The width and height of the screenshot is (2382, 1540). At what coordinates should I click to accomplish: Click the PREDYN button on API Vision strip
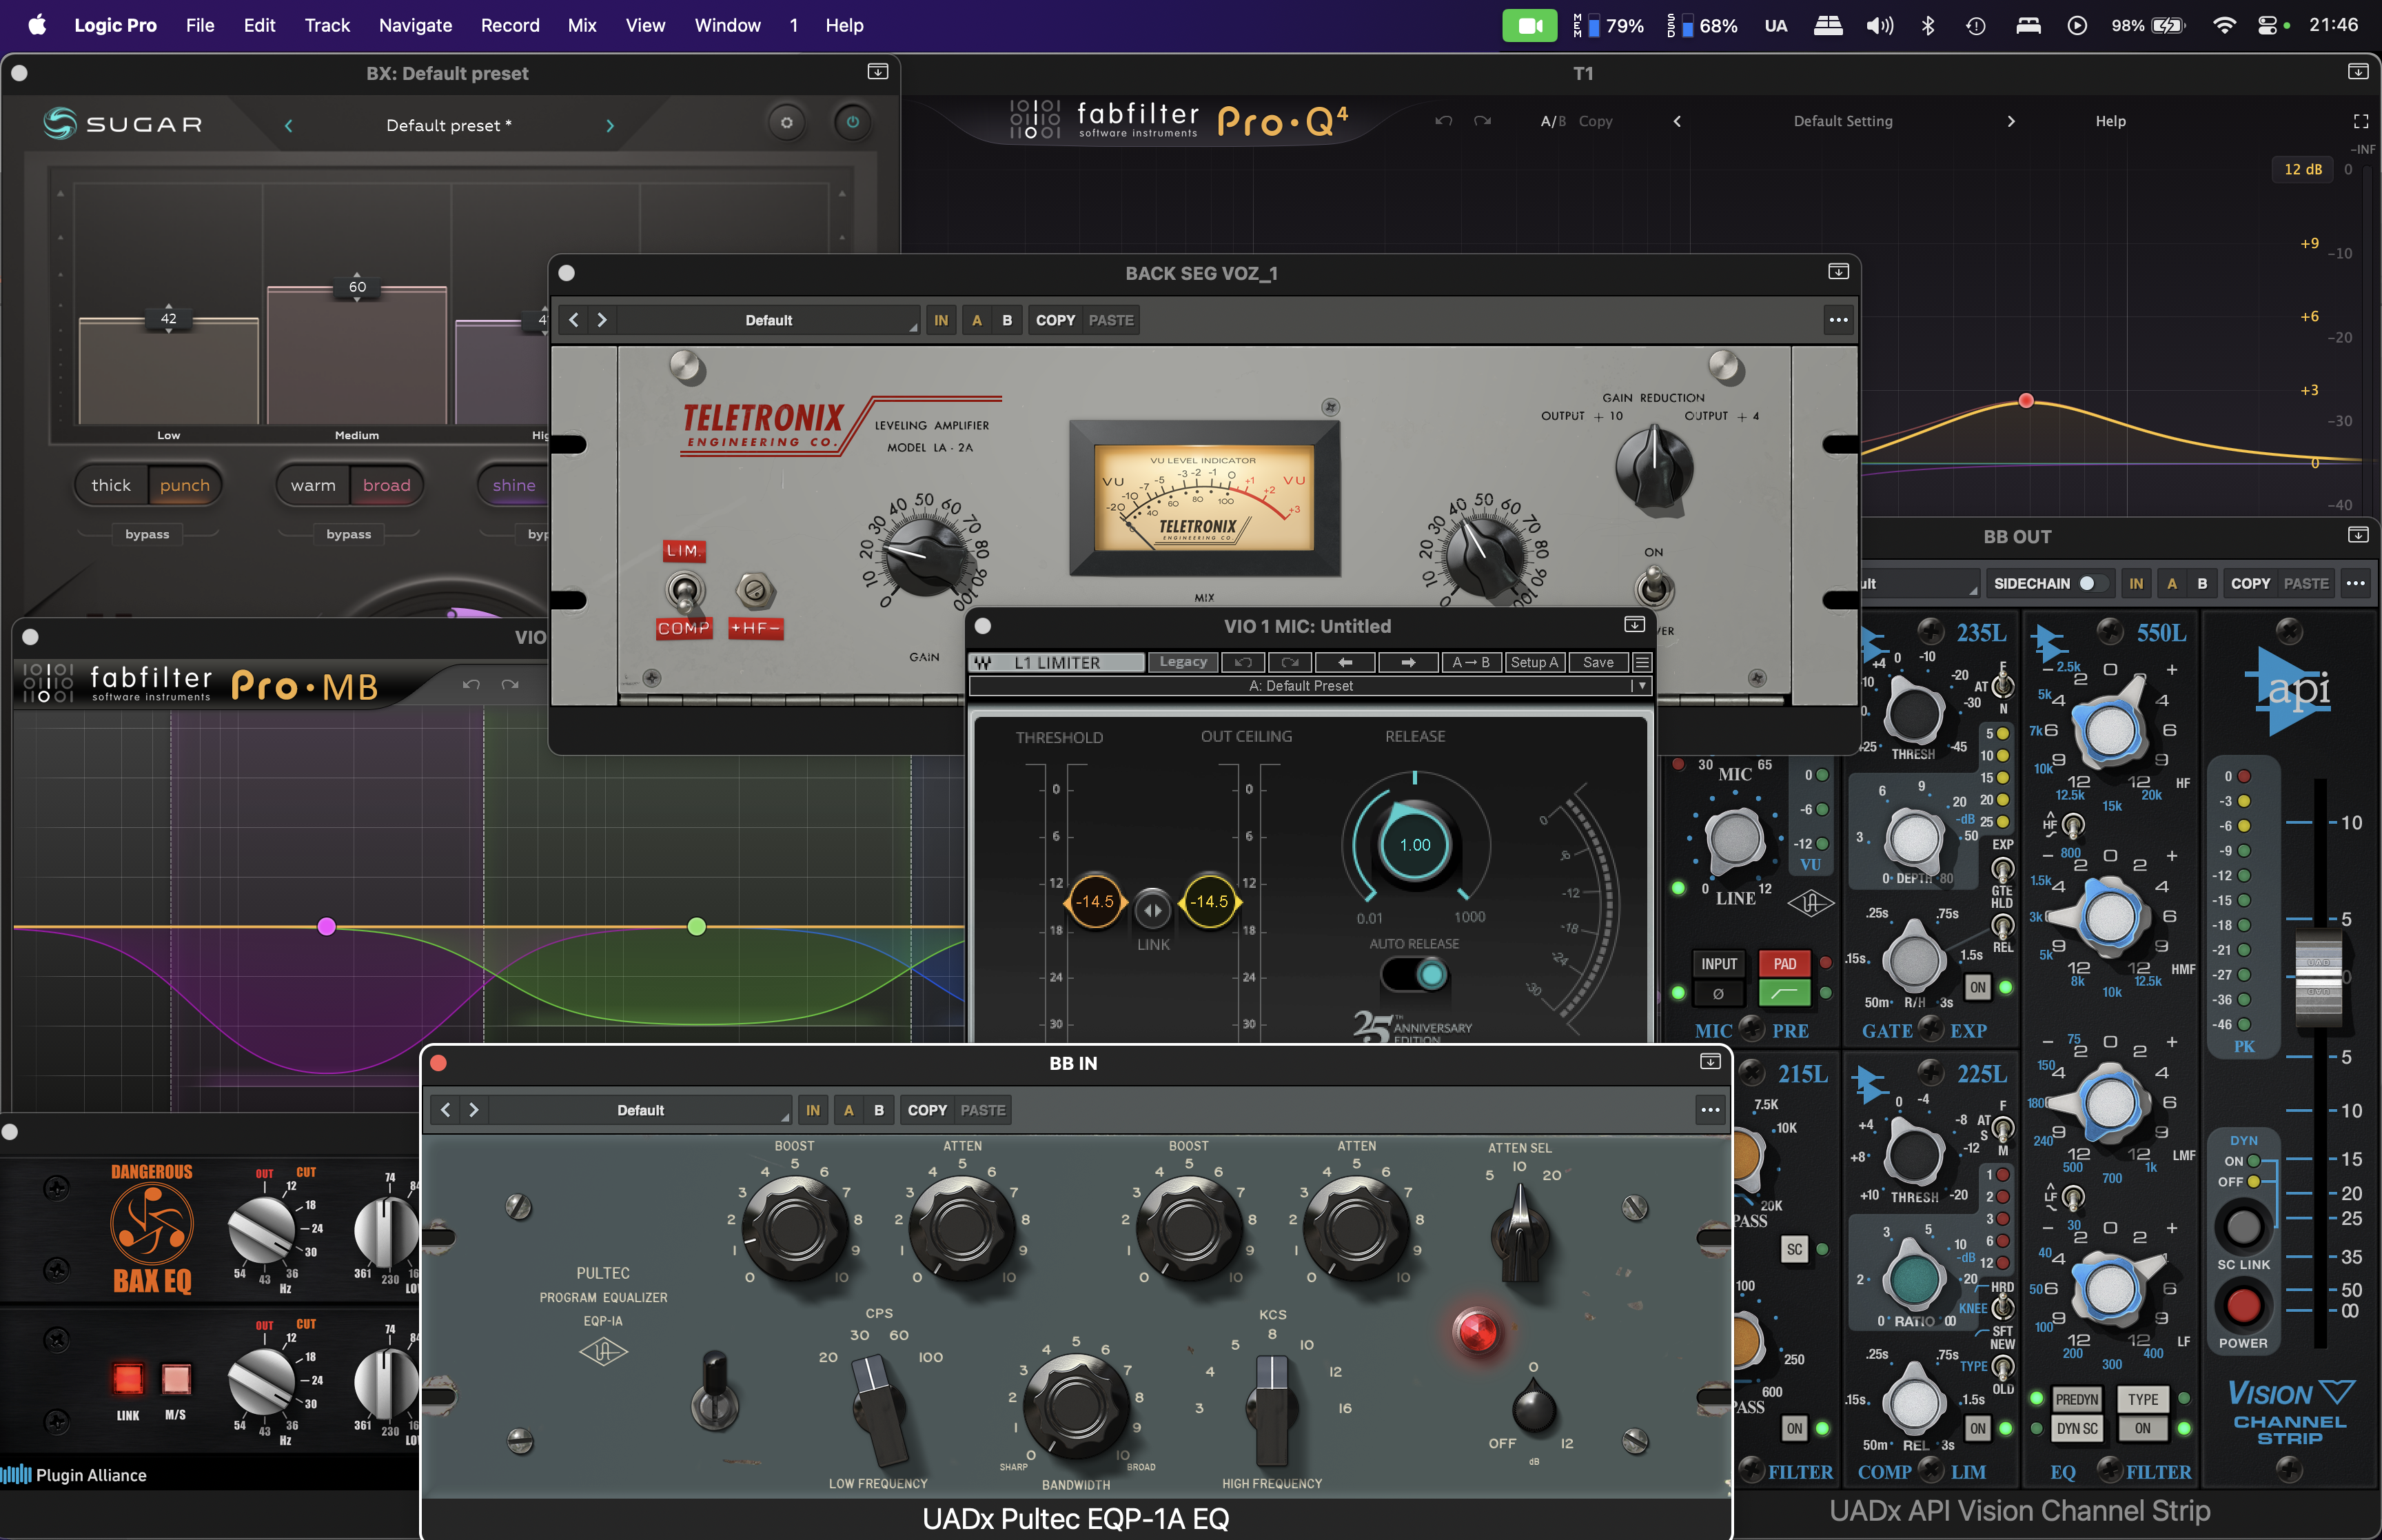point(2076,1399)
